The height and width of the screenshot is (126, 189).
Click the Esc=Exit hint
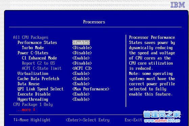[134, 120]
